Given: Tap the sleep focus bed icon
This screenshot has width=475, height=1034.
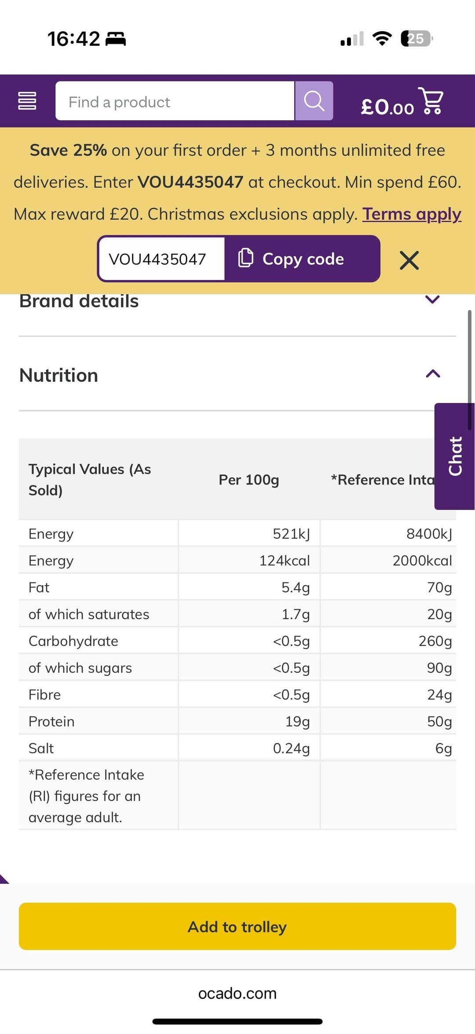Looking at the screenshot, I should tap(116, 39).
